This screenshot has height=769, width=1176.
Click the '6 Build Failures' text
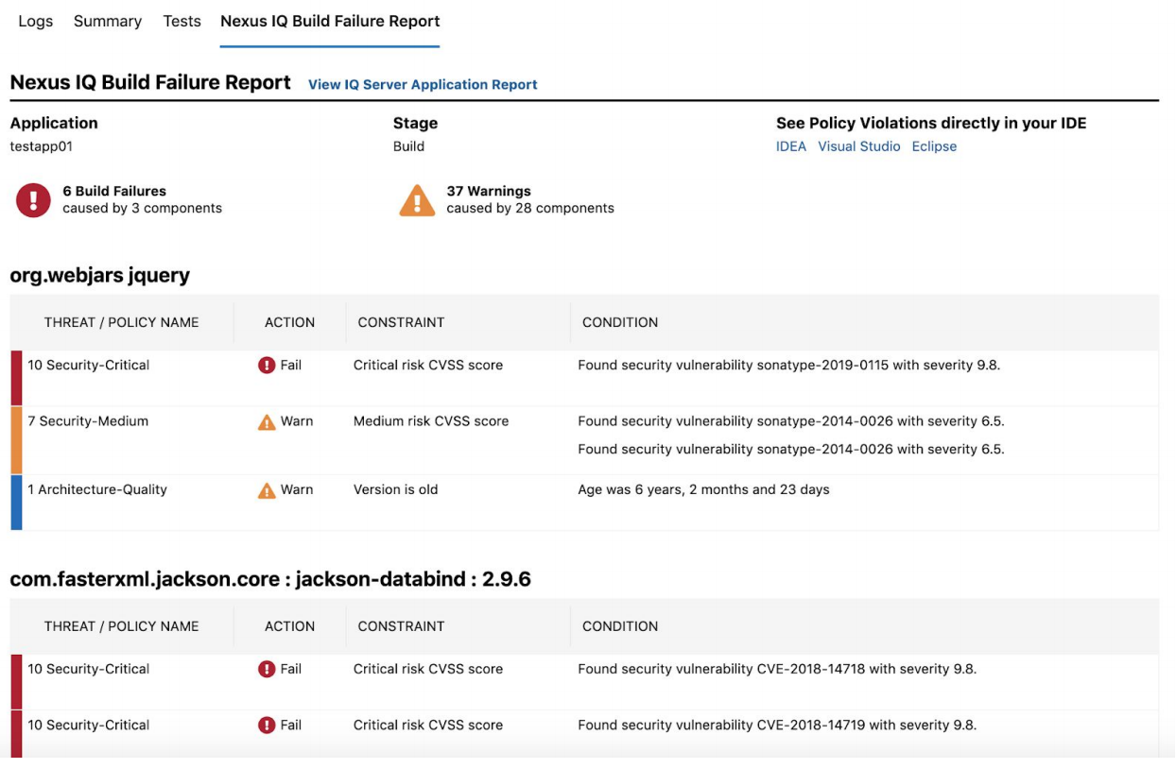[114, 191]
